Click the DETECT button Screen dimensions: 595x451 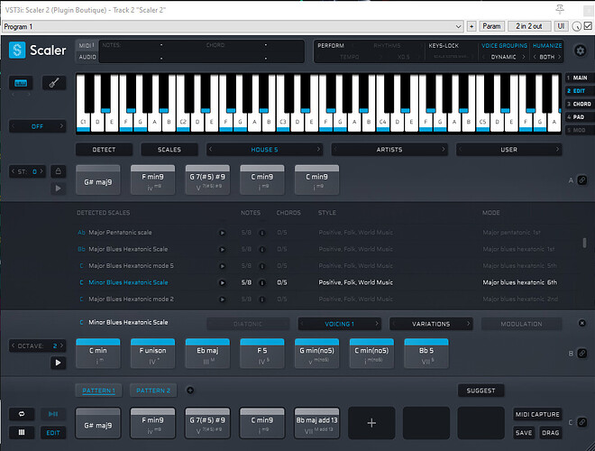click(x=104, y=150)
